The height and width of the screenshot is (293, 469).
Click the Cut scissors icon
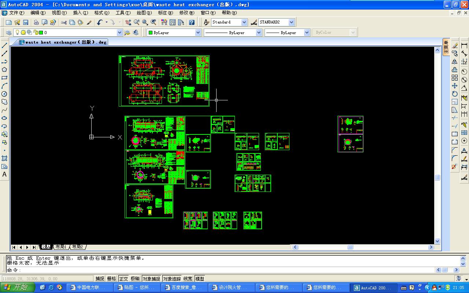(64, 22)
